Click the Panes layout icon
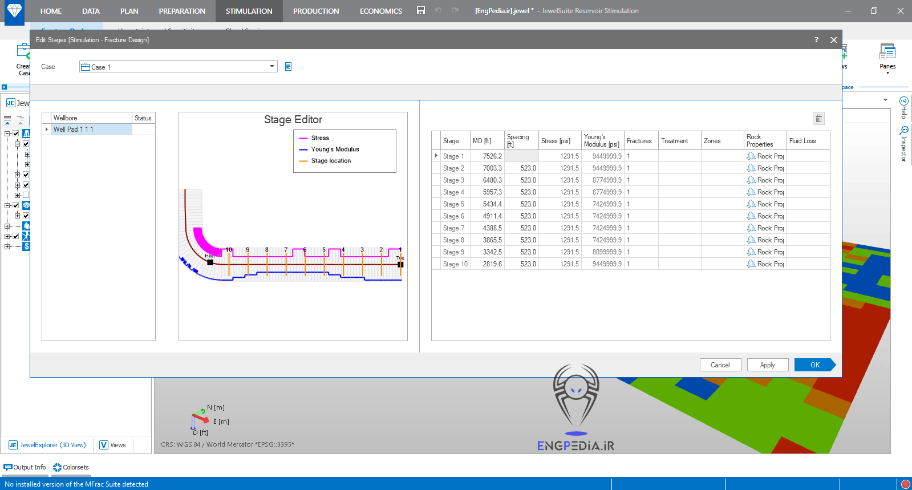The image size is (912, 490). pos(887,52)
